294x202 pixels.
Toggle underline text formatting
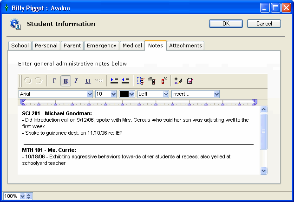[x=87, y=81]
